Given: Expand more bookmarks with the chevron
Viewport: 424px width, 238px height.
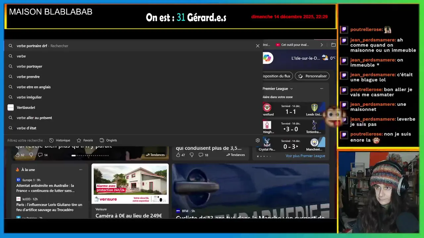Looking at the screenshot, I should 321,45.
